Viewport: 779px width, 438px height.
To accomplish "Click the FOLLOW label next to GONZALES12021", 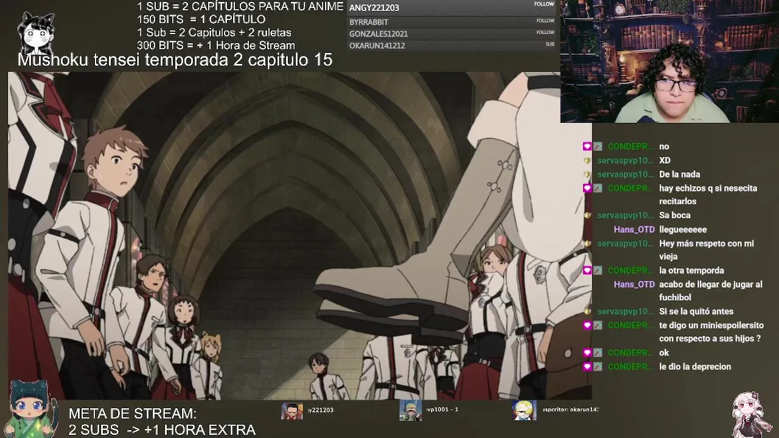I will [x=545, y=32].
